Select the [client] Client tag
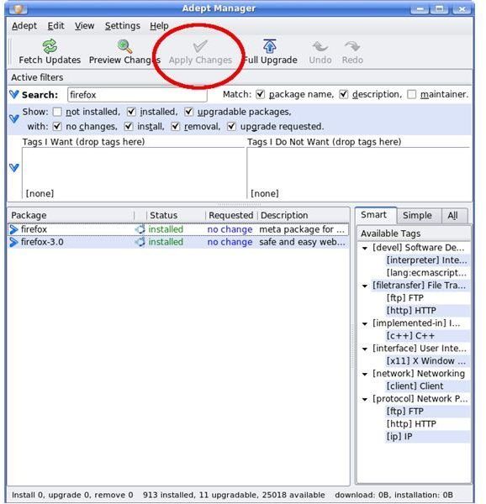This screenshot has width=486, height=504. [415, 386]
